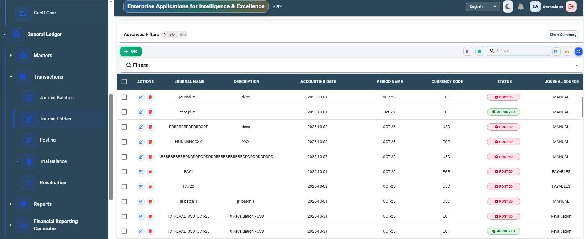Screen dimensions: 585x239
Task: Click the Status column header
Action: click(504, 82)
